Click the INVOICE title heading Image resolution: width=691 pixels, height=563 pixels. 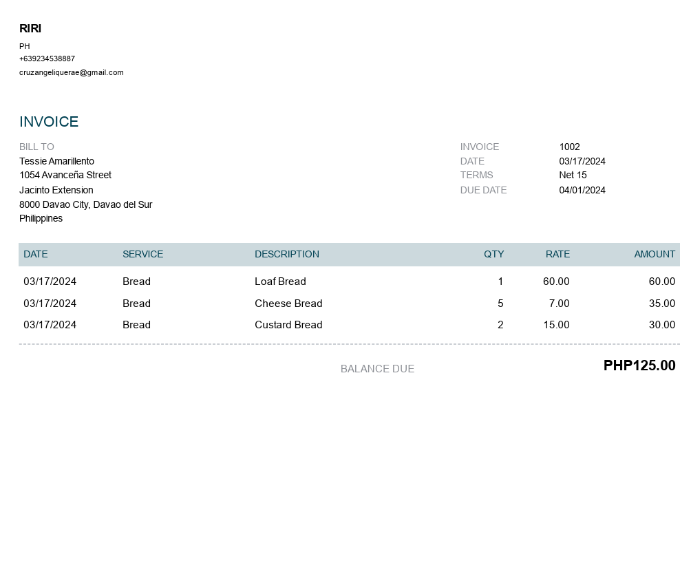[49, 122]
